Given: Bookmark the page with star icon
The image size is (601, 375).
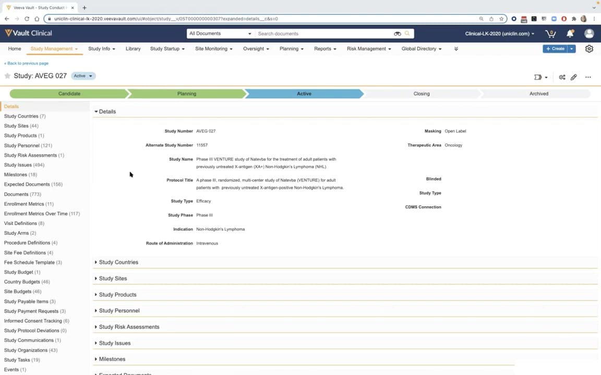Looking at the screenshot, I should (501, 18).
